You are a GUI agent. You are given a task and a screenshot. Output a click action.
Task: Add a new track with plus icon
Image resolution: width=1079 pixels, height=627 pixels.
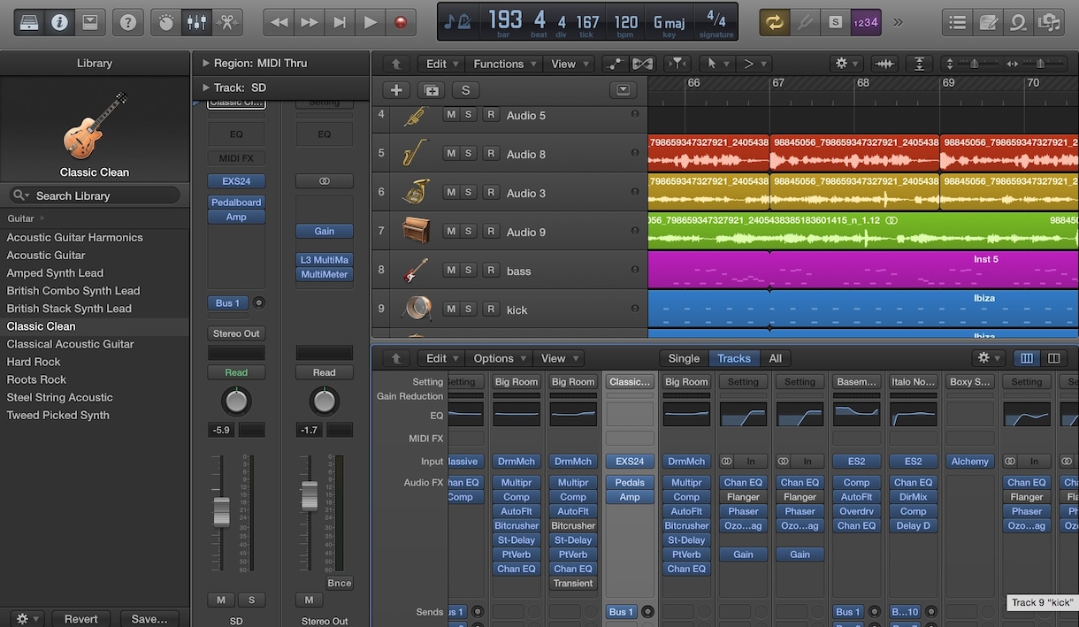[396, 90]
